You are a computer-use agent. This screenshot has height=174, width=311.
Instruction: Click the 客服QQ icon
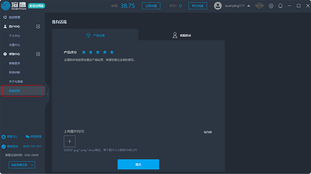tap(3, 136)
